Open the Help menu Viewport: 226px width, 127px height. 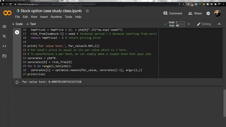click(78, 17)
